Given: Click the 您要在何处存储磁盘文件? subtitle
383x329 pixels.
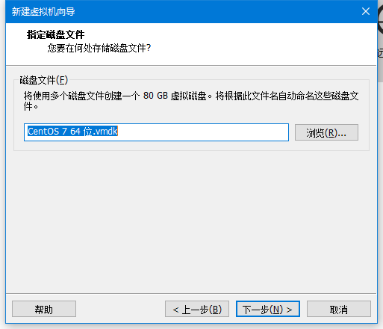Looking at the screenshot, I should pos(99,48).
